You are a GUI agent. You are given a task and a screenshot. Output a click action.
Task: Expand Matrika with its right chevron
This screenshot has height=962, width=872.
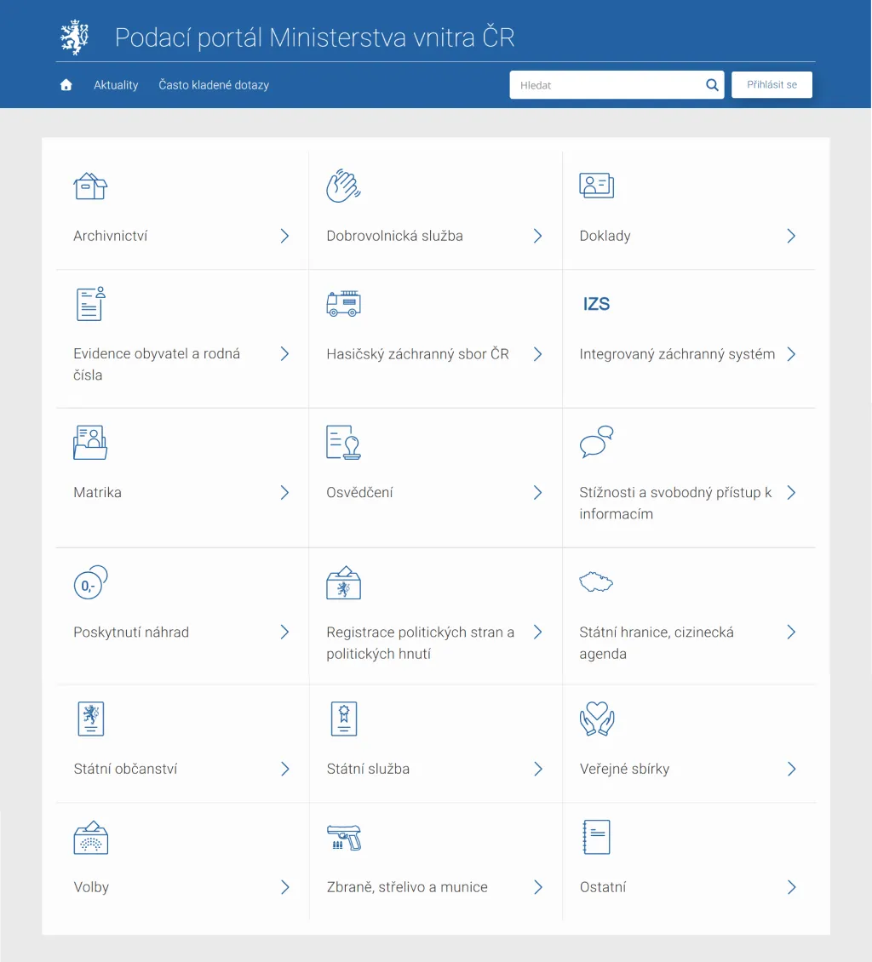[x=284, y=493]
